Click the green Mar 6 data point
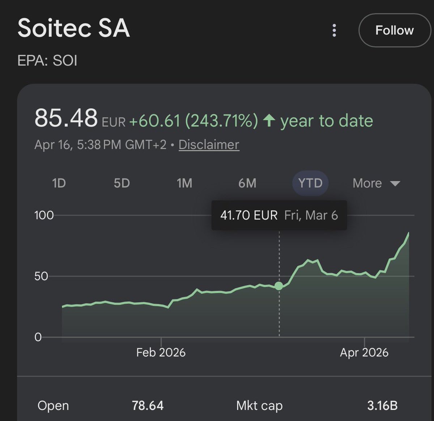The height and width of the screenshot is (421, 434). 279,286
